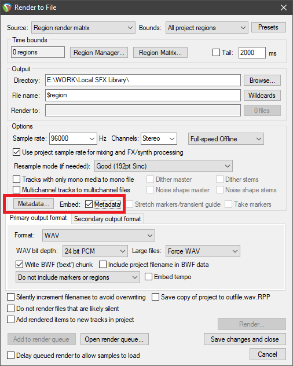
Task: Click Save changes and close
Action: pyautogui.click(x=245, y=339)
